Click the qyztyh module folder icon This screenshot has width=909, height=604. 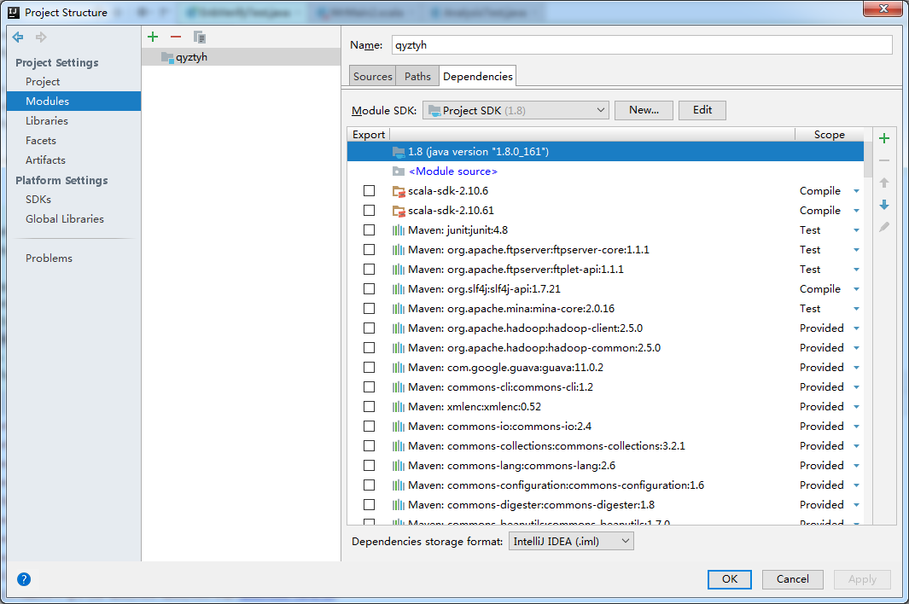pos(167,57)
